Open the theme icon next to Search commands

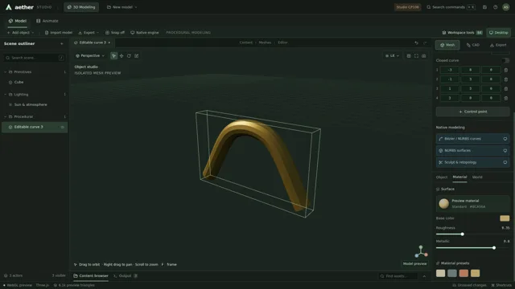(484, 7)
